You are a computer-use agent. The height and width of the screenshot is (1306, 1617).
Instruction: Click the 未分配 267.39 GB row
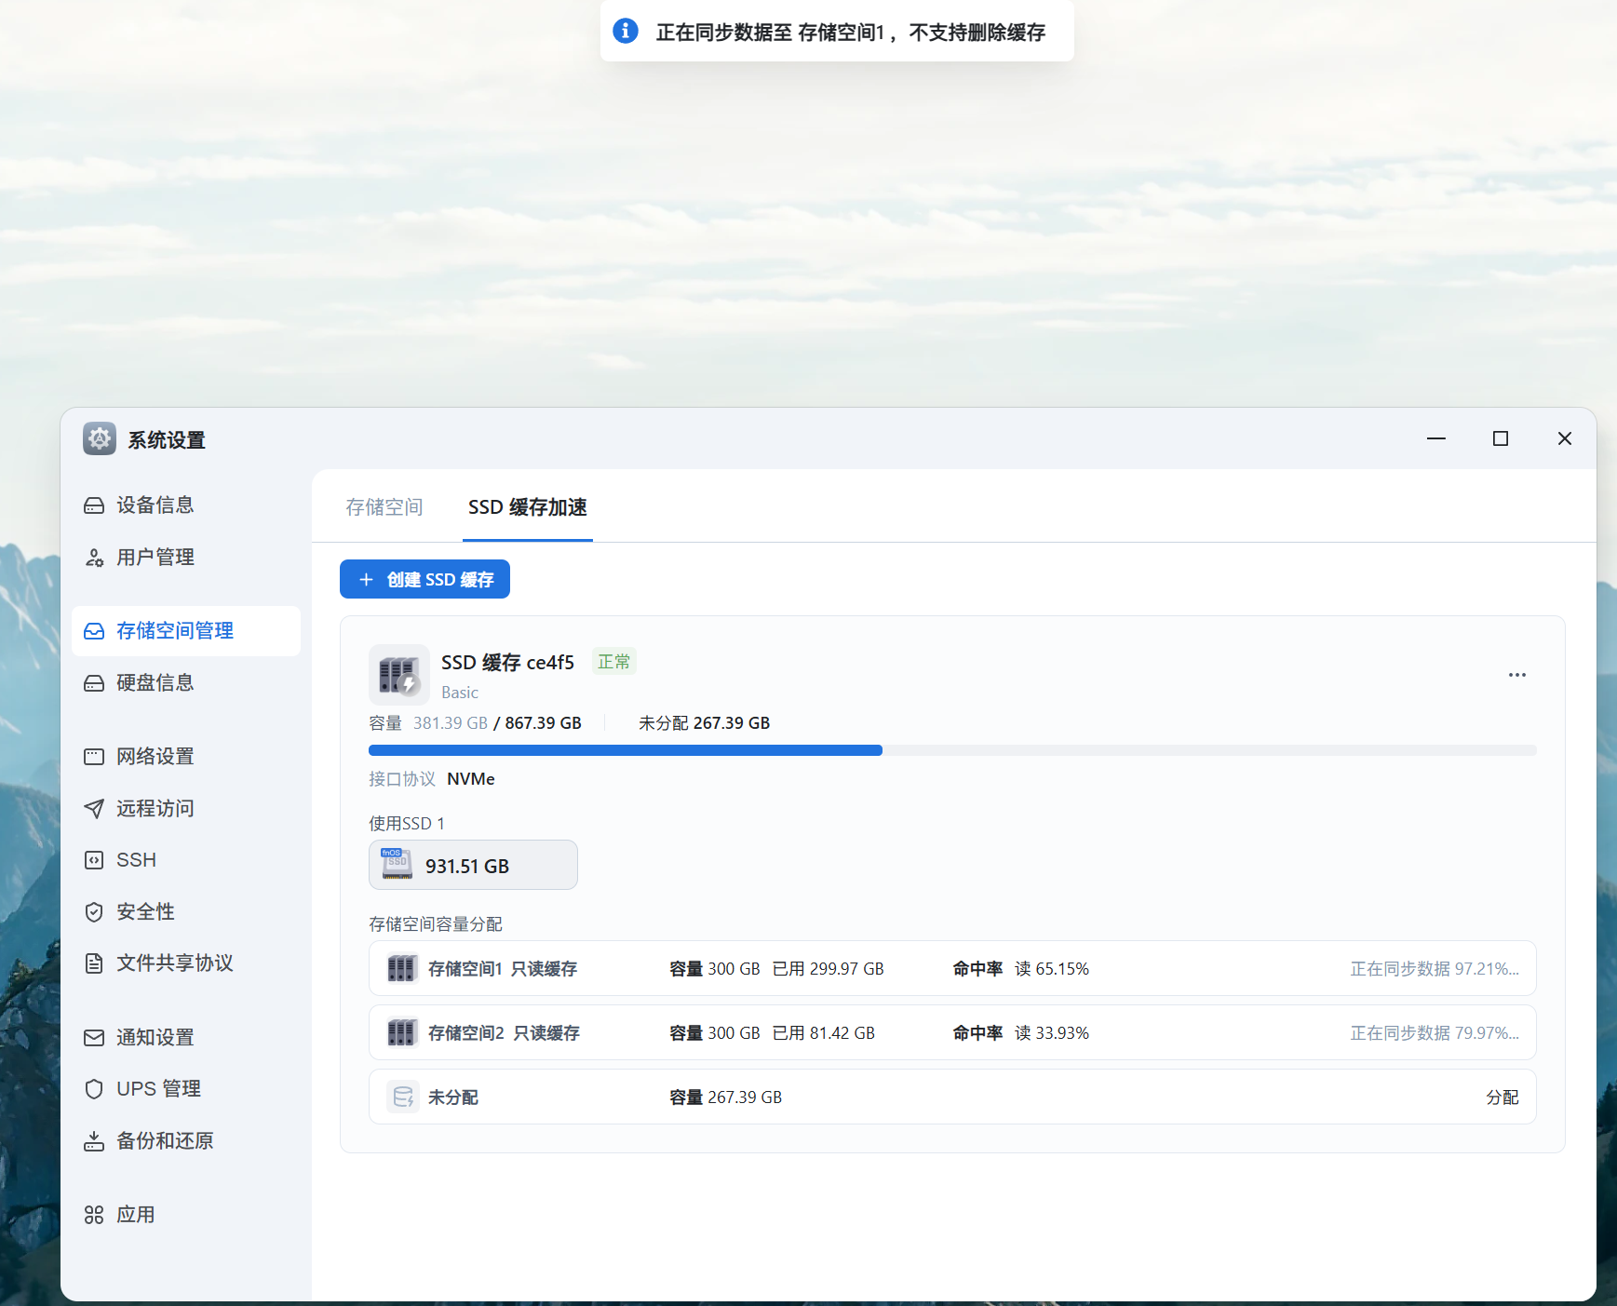(952, 1097)
